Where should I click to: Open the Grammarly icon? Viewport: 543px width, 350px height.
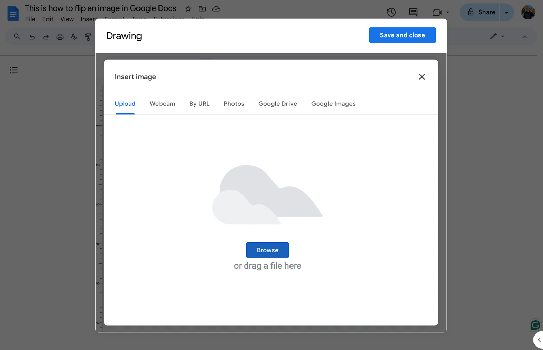pos(535,325)
